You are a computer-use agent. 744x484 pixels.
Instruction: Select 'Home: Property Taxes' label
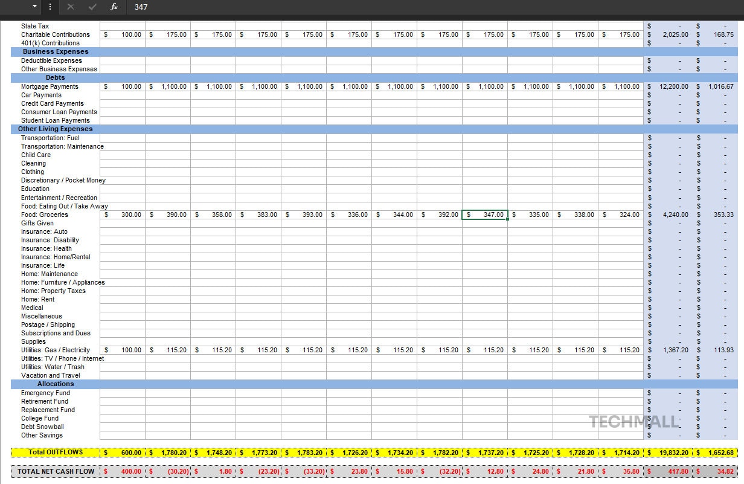pos(53,291)
